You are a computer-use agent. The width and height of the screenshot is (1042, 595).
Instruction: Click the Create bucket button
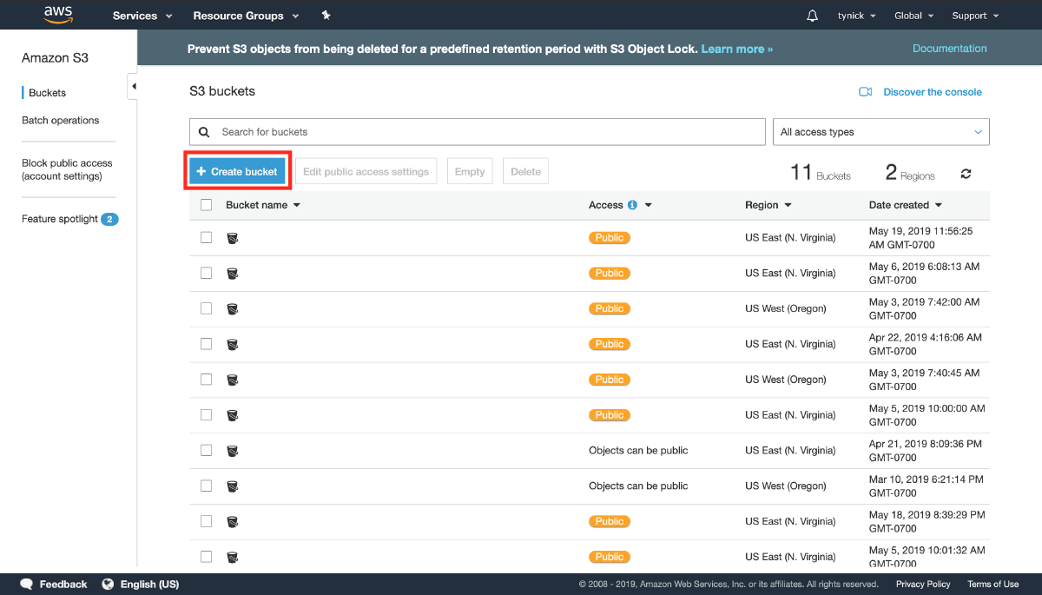coord(237,171)
